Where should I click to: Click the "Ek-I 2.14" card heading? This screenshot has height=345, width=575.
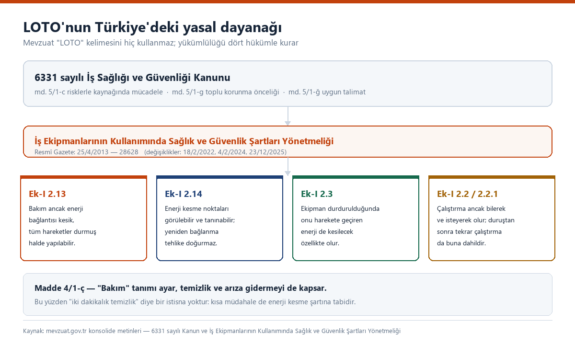click(x=184, y=194)
